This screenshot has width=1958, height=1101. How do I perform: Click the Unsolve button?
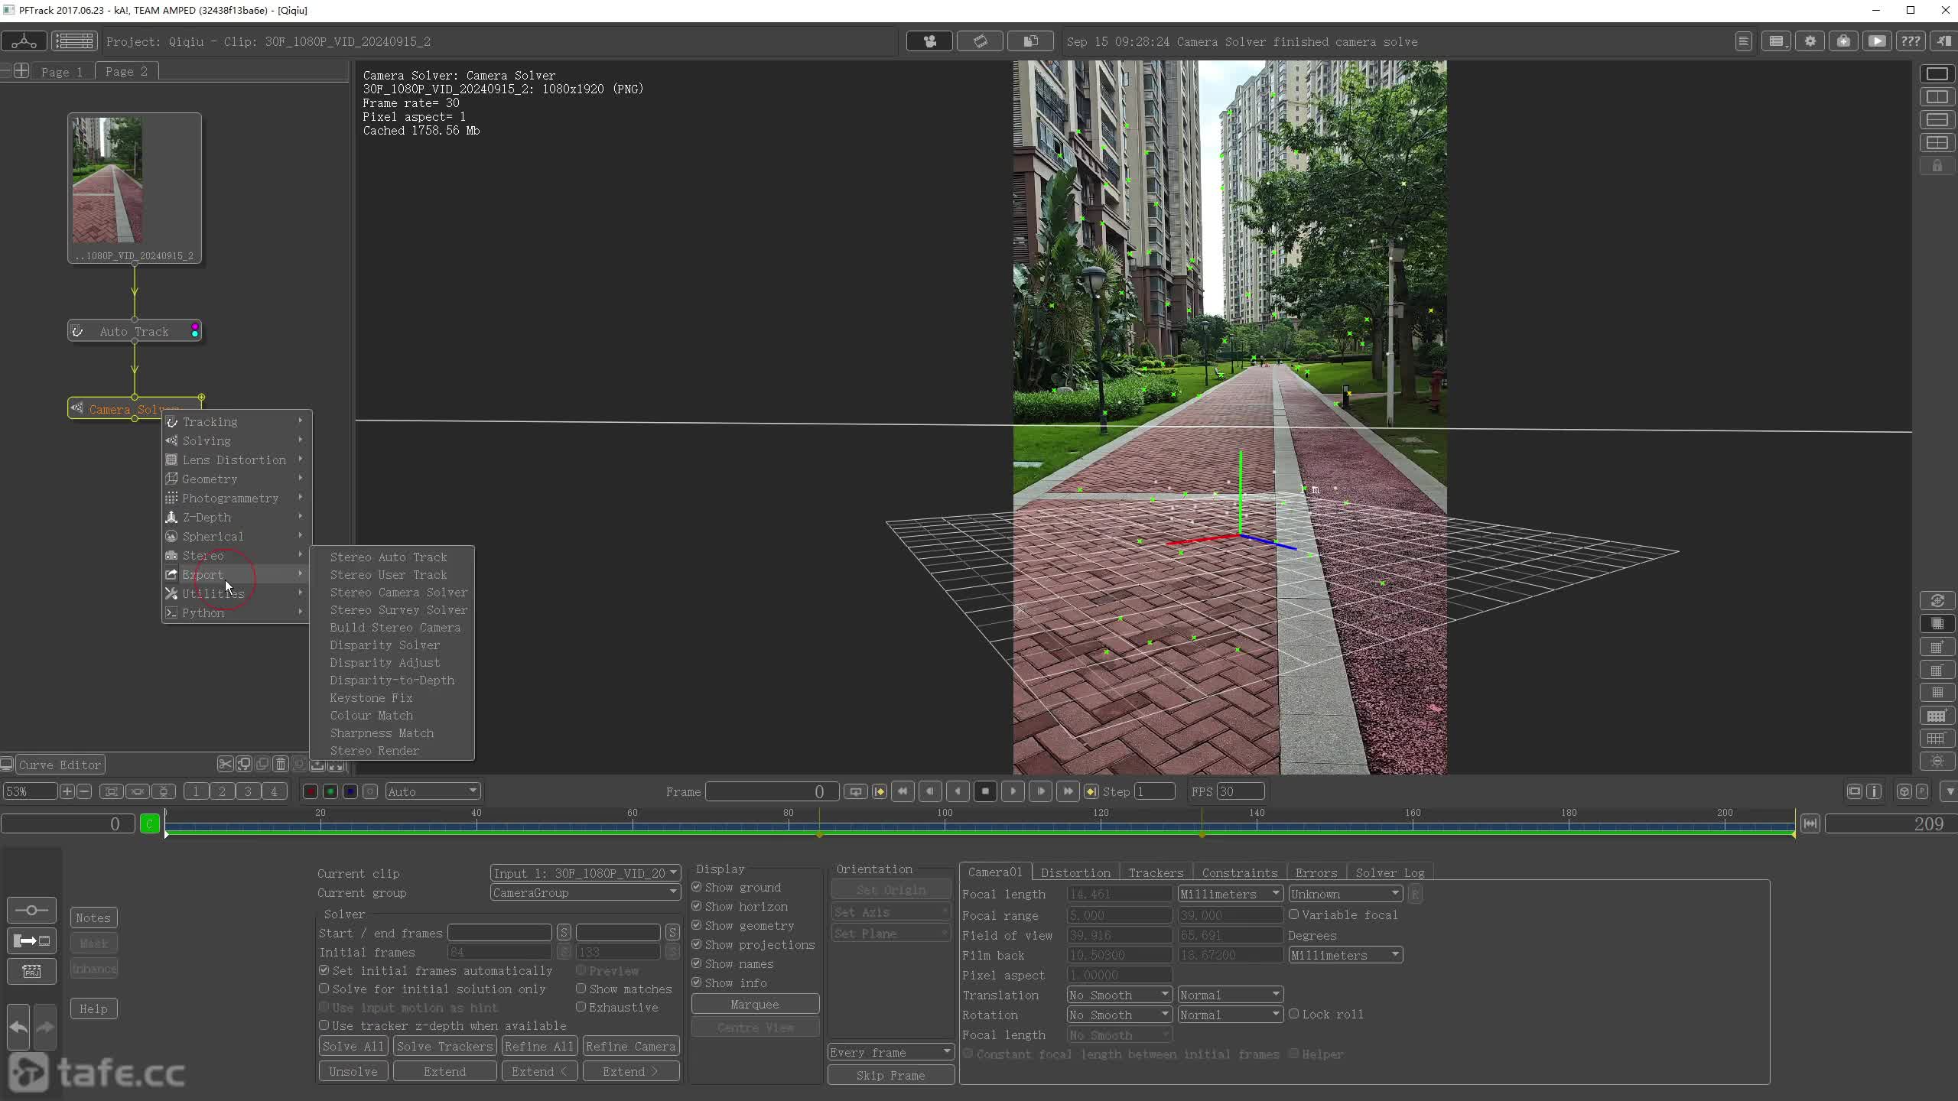click(353, 1071)
